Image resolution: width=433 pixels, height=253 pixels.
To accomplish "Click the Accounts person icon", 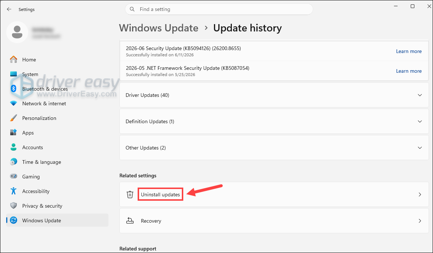I will coord(14,147).
